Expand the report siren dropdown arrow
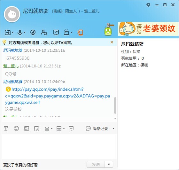Image resolution: width=179 pixels, height=170 pixels. [71, 33]
